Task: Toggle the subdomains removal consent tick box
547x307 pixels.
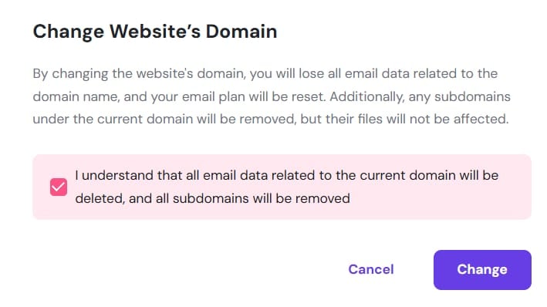Action: click(59, 187)
